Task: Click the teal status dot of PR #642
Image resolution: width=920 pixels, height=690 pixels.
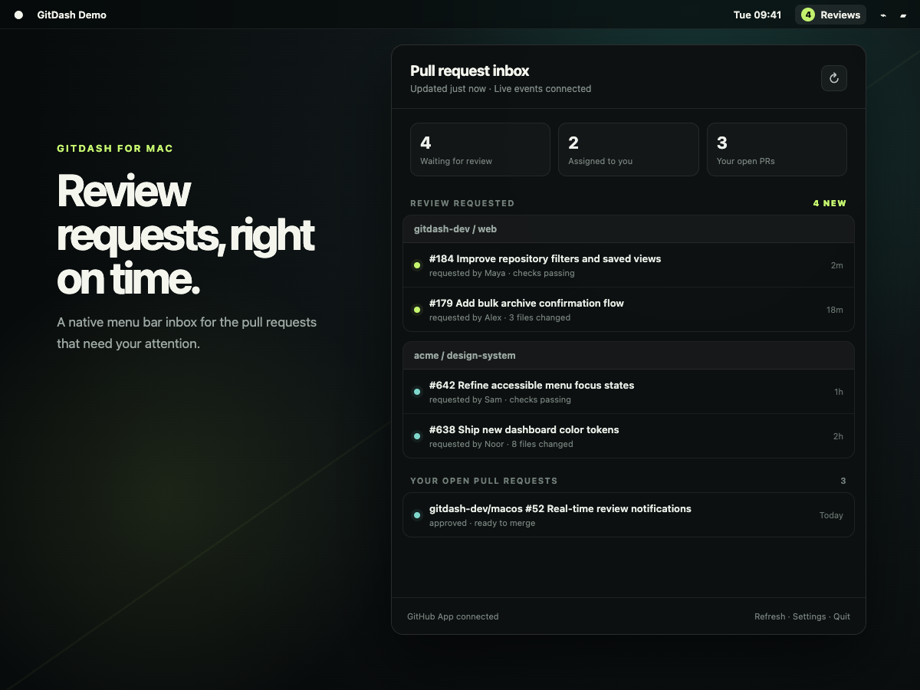Action: [x=417, y=392]
